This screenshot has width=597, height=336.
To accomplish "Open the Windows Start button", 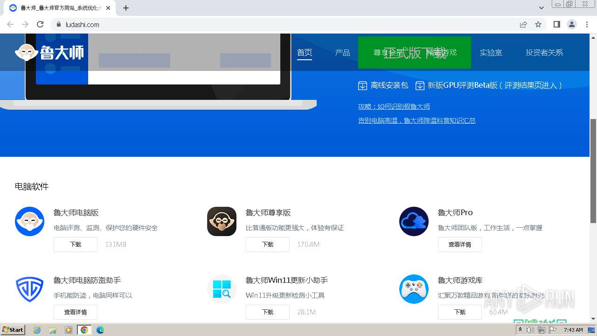I will [x=13, y=330].
